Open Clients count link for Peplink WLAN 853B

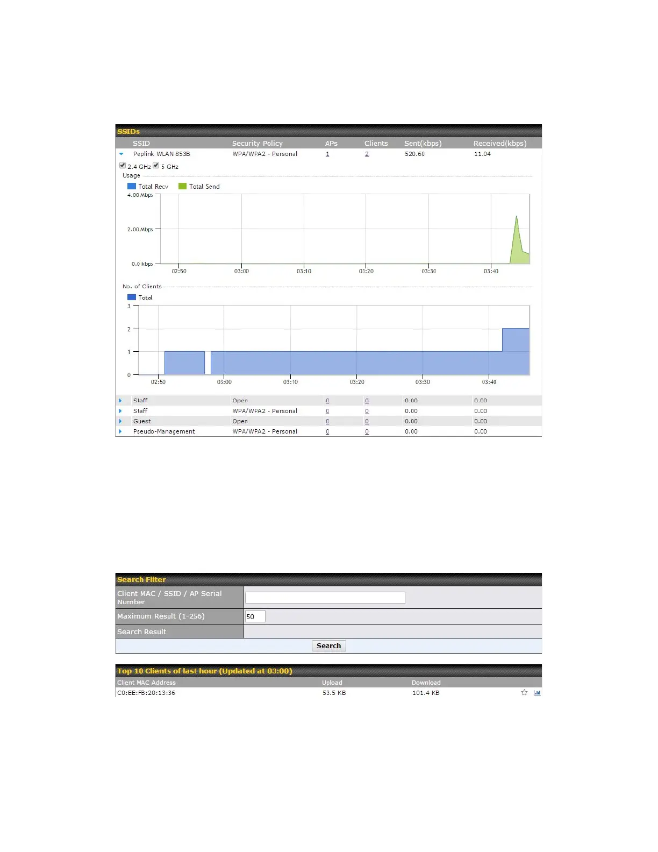coord(367,154)
